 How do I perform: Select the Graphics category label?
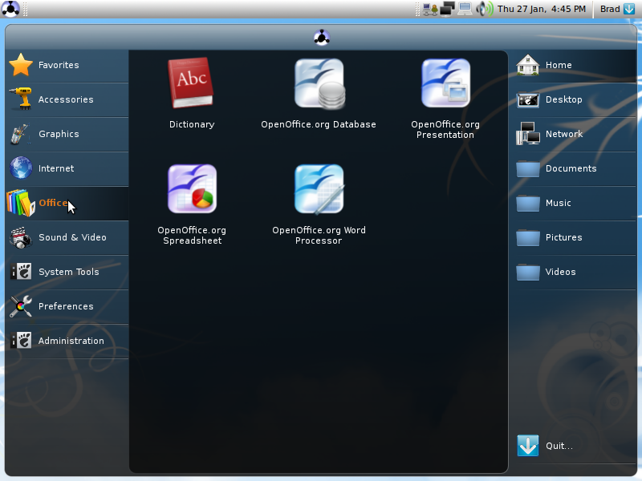point(59,134)
